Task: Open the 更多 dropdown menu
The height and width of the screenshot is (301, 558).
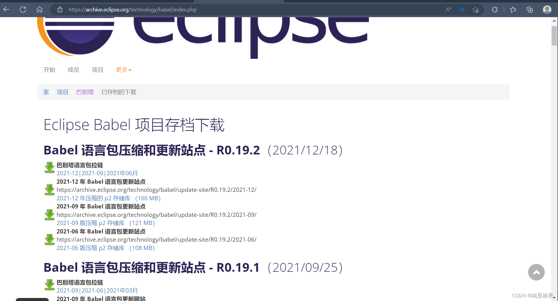Action: tap(122, 70)
